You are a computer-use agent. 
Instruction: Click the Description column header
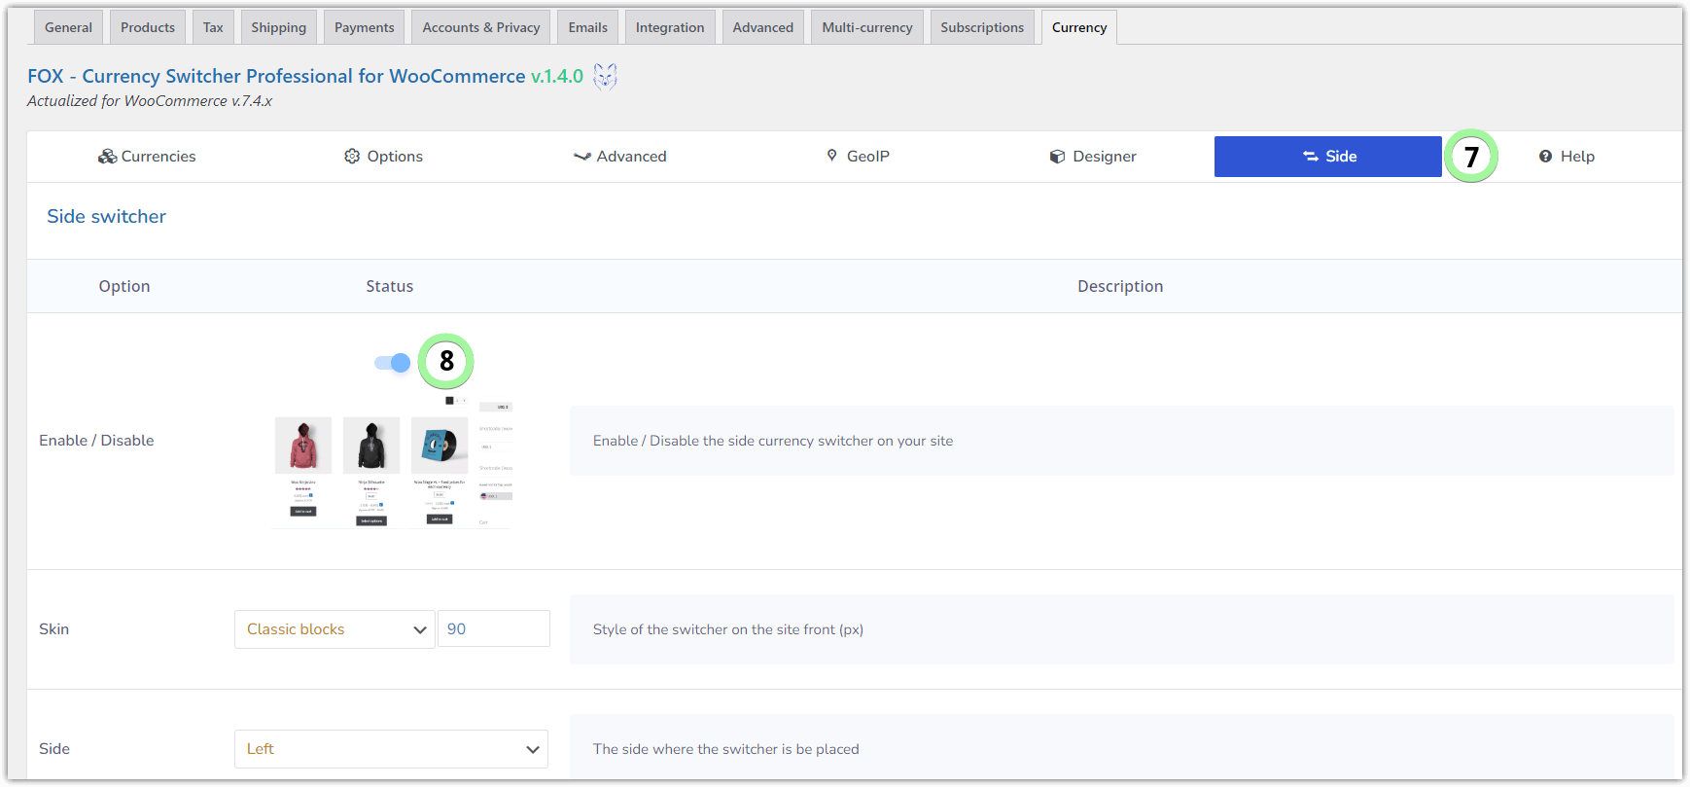(x=1120, y=286)
